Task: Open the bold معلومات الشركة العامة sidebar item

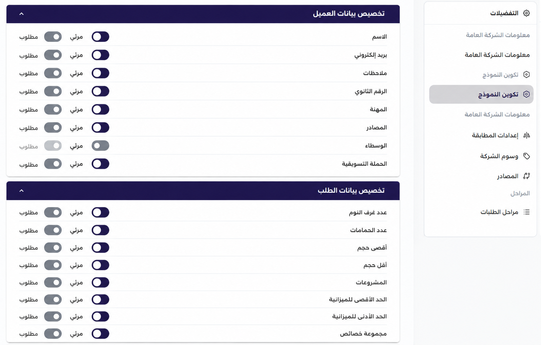Action: coord(497,55)
